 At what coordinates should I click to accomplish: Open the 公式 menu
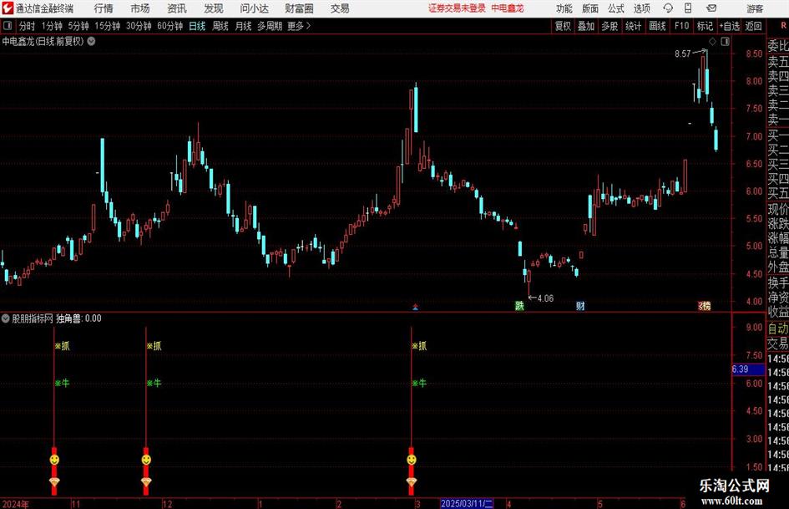[615, 8]
